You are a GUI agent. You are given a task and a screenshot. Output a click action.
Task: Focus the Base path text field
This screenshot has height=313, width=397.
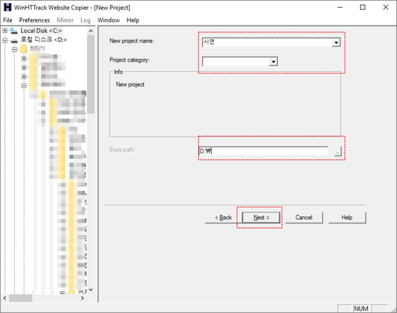pyautogui.click(x=264, y=151)
